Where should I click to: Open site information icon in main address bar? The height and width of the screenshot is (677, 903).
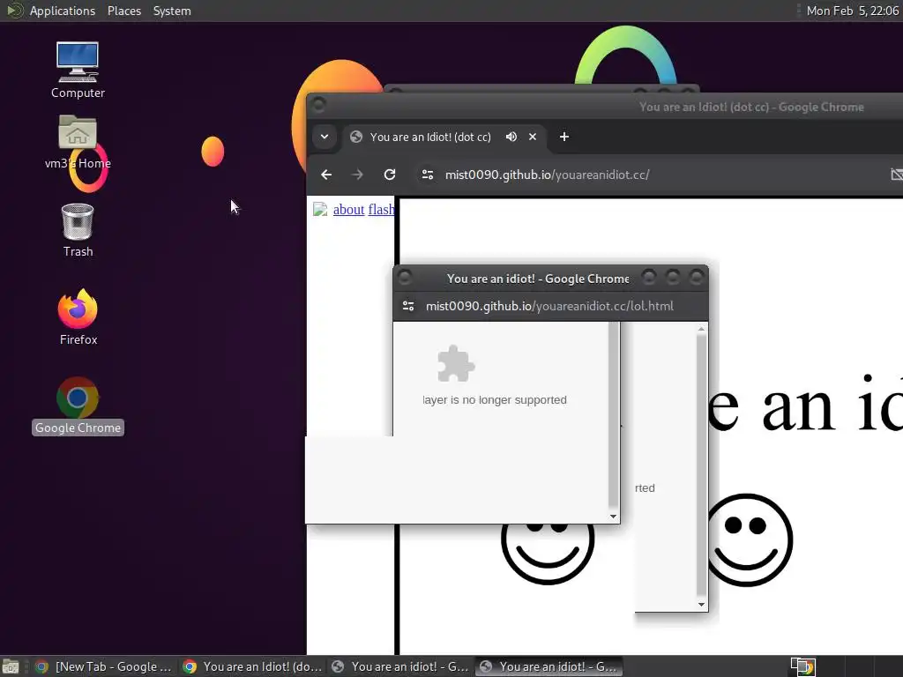428,175
